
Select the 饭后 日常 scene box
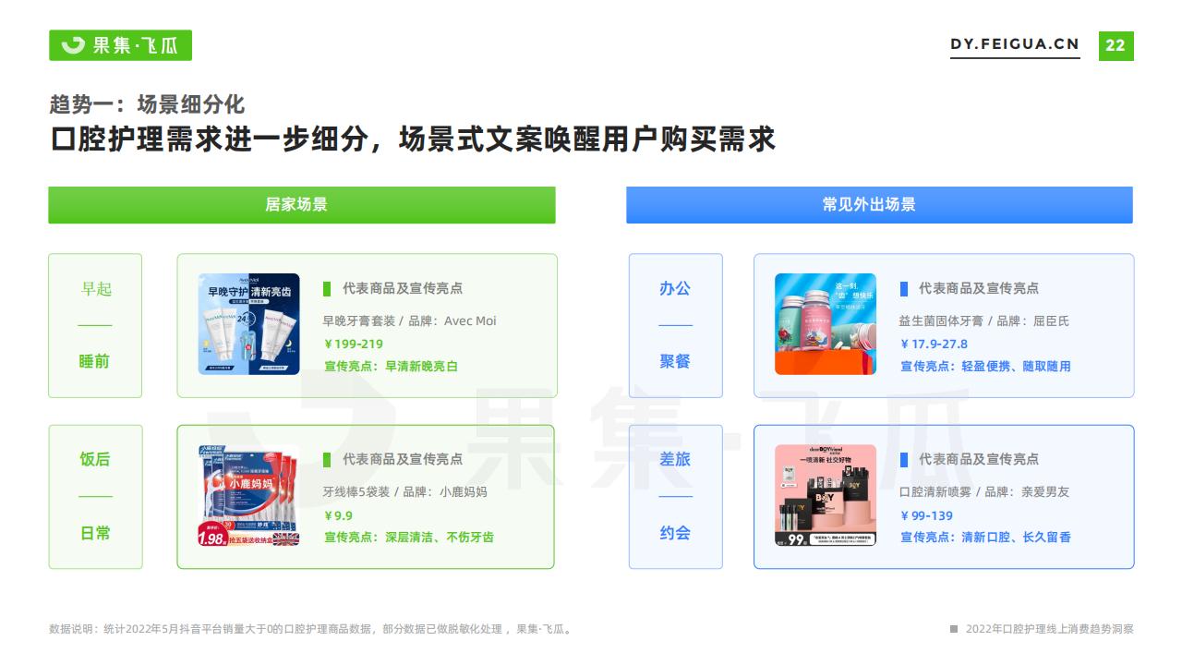pos(95,497)
